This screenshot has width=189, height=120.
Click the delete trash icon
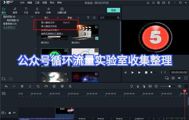22,86
